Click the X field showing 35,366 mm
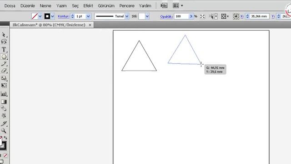 [259, 16]
